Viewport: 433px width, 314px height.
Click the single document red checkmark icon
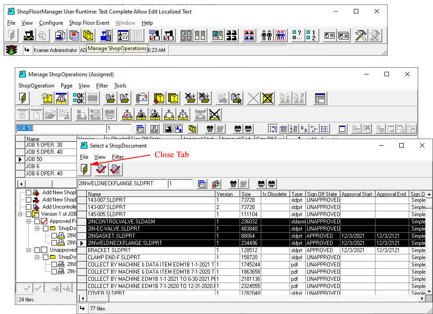101,169
